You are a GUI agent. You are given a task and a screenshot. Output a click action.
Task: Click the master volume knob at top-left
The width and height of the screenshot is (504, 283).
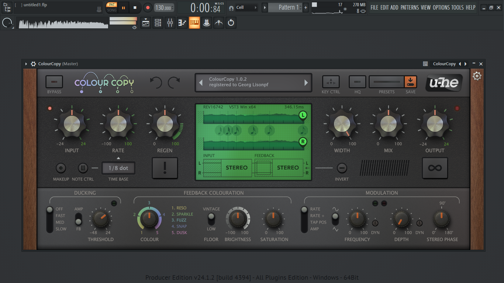[x=7, y=23]
